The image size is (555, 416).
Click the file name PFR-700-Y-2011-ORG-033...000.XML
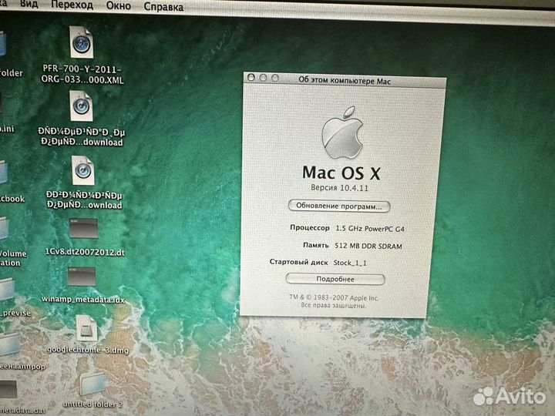(x=82, y=74)
